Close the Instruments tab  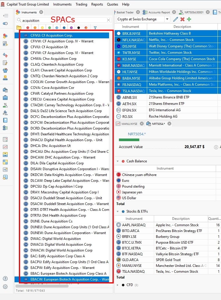41,12
